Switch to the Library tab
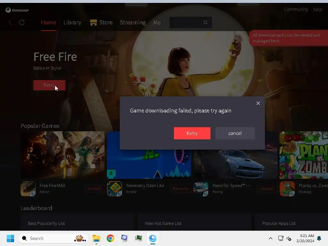Image resolution: width=328 pixels, height=246 pixels. point(72,22)
